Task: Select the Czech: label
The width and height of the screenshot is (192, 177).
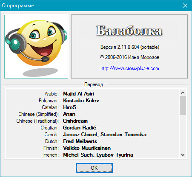Action: tap(52, 135)
